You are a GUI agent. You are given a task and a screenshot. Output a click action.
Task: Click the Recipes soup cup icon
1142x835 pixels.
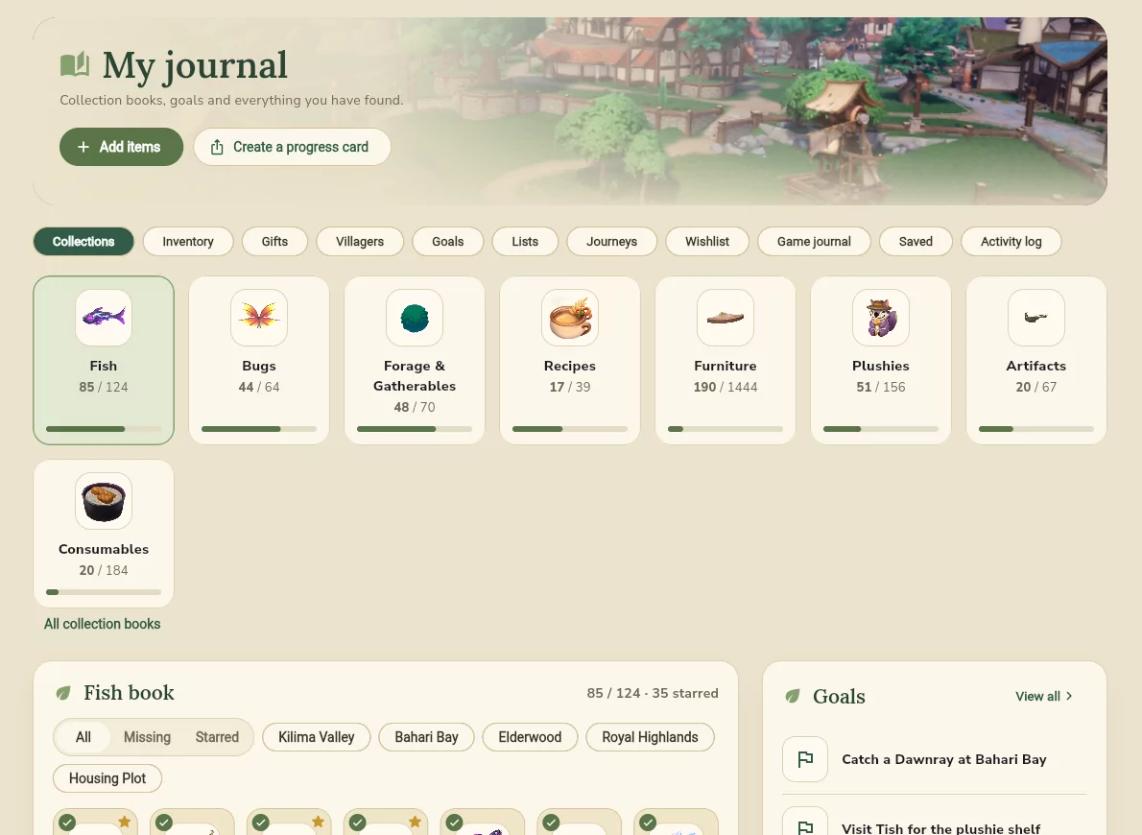coord(569,318)
